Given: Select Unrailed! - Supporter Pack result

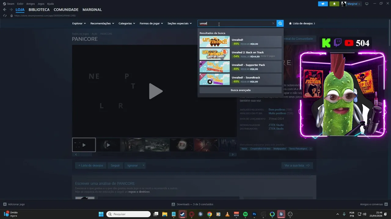Looking at the screenshot, I should coord(240,67).
